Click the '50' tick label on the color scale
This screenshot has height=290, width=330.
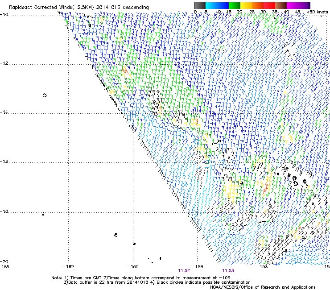point(313,12)
